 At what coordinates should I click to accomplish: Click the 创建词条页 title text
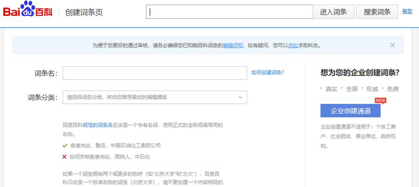tap(84, 12)
